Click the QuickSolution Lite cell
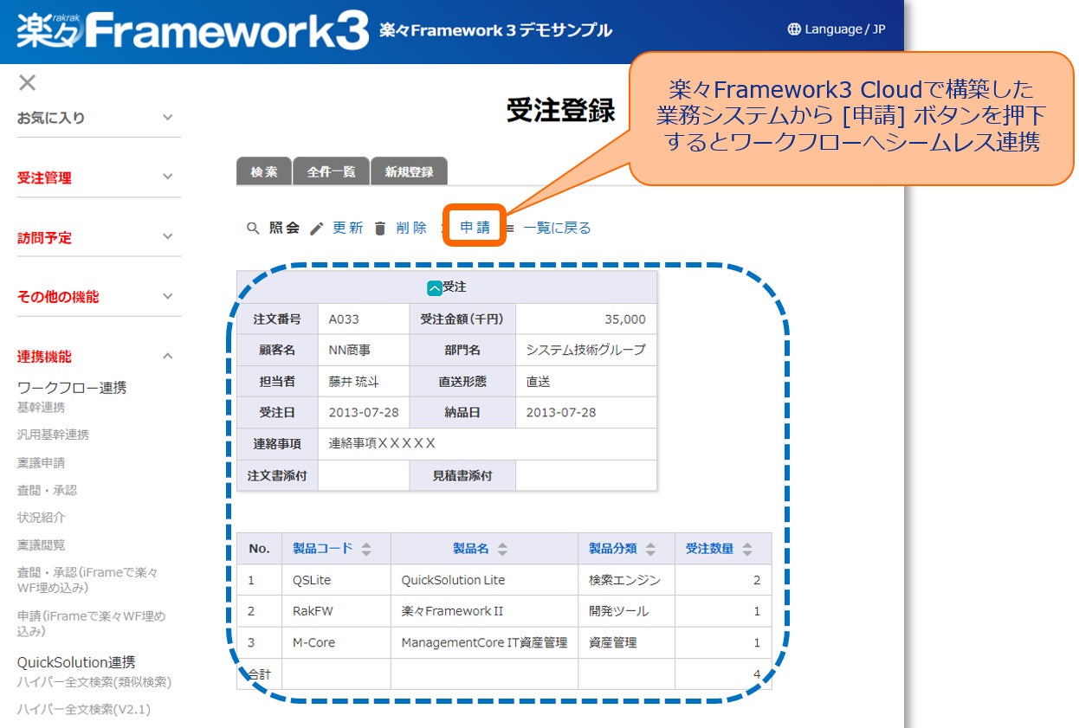Viewport: 1079px width, 728px height. [x=484, y=580]
